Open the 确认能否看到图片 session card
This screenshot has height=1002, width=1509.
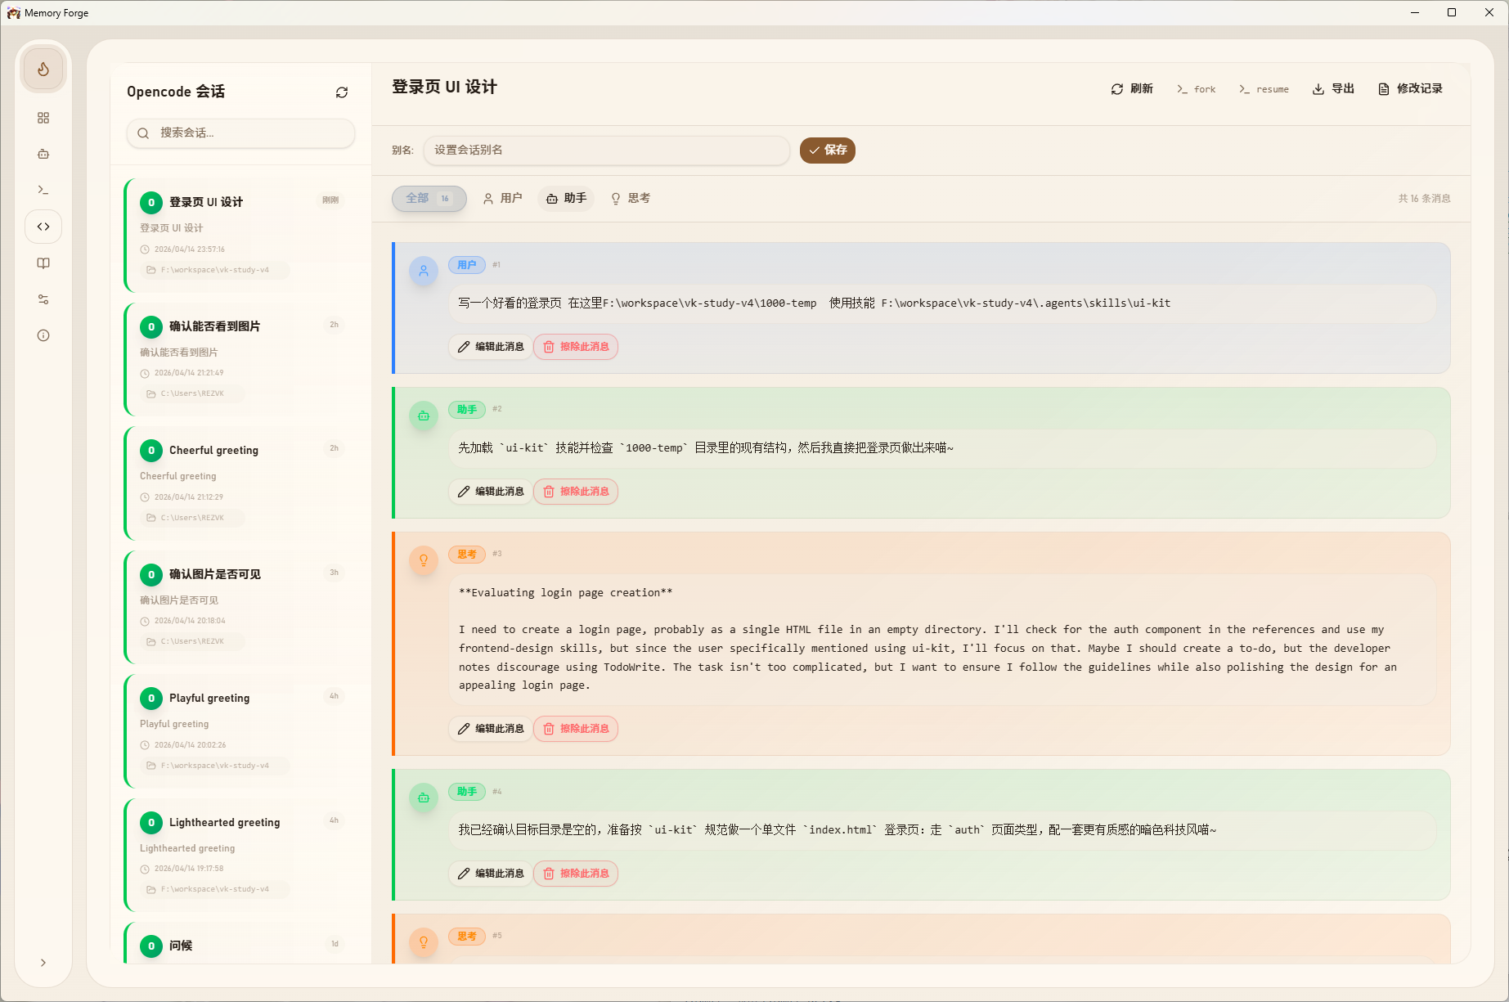(x=241, y=360)
